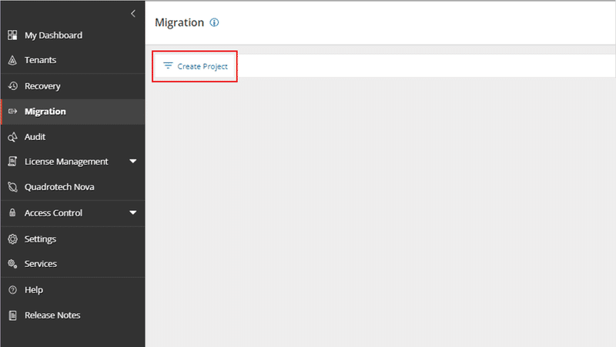Viewport: 616px width, 347px height.
Task: Open the Migration info icon
Action: [214, 22]
